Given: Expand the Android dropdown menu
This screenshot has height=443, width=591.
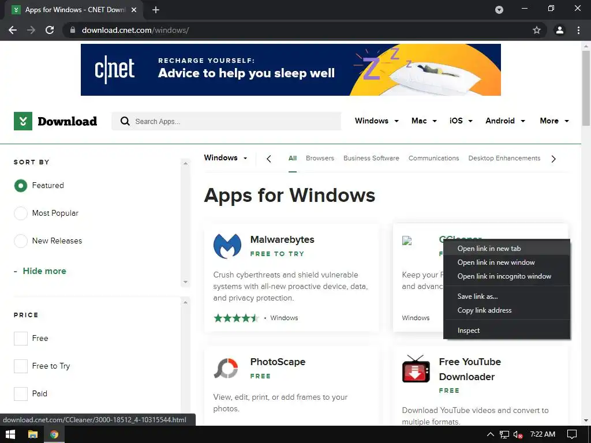Looking at the screenshot, I should [505, 121].
